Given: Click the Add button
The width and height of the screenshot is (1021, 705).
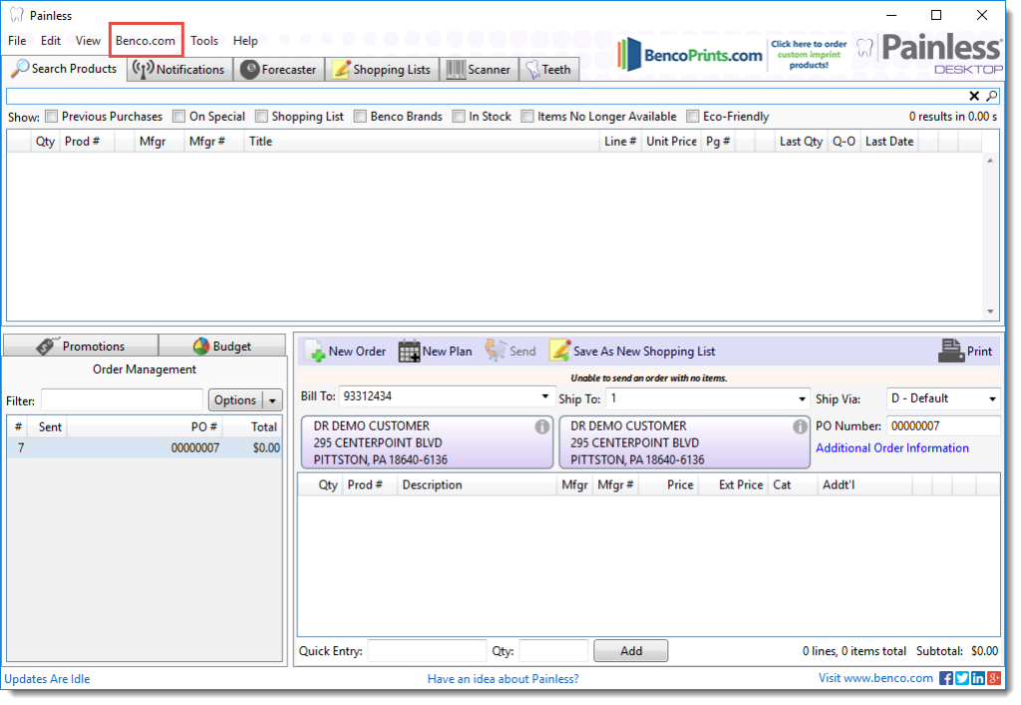Looking at the screenshot, I should pyautogui.click(x=630, y=651).
